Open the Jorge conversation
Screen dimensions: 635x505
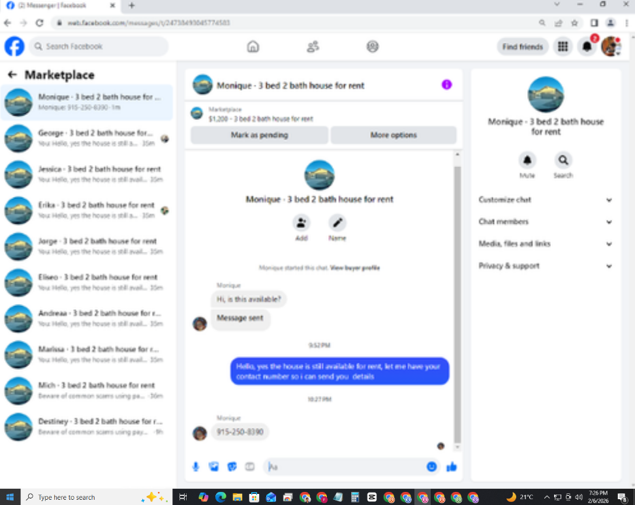(x=87, y=246)
